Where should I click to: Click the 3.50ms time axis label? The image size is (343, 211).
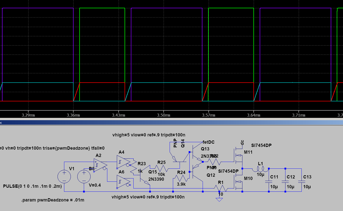pyautogui.click(x=164, y=115)
